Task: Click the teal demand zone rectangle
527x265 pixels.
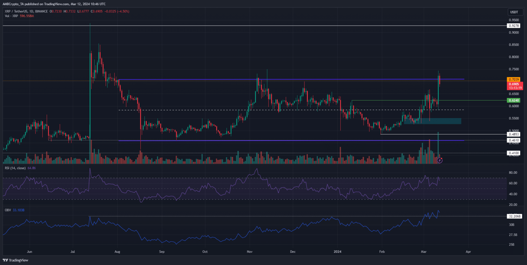Action: point(432,121)
